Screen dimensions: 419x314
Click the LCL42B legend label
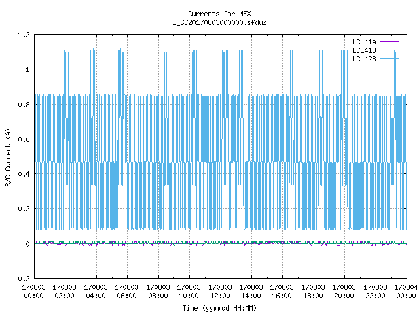(x=364, y=59)
